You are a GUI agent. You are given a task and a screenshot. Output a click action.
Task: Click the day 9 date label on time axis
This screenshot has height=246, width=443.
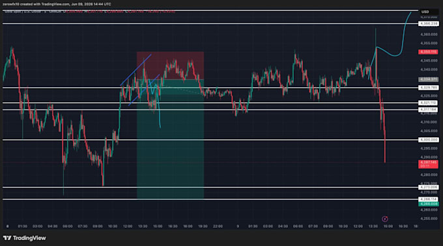coord(238,226)
